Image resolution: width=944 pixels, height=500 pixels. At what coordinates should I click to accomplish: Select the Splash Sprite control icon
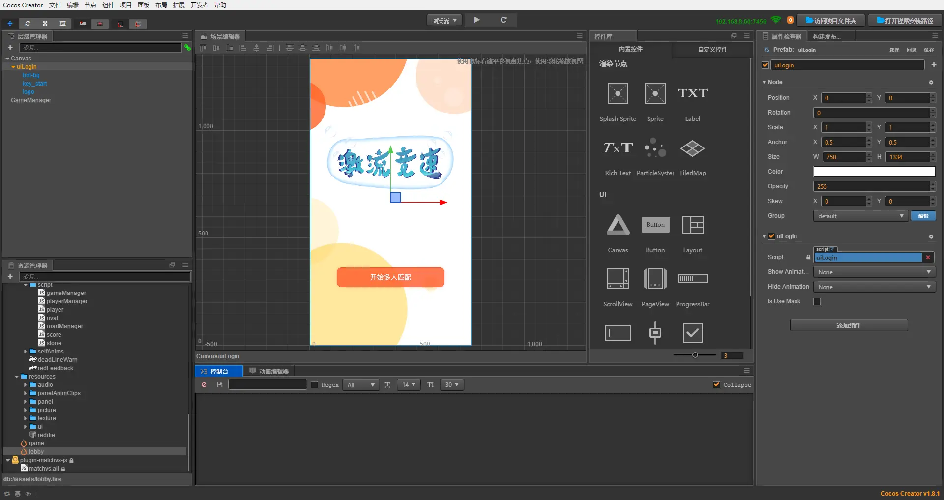tap(618, 93)
